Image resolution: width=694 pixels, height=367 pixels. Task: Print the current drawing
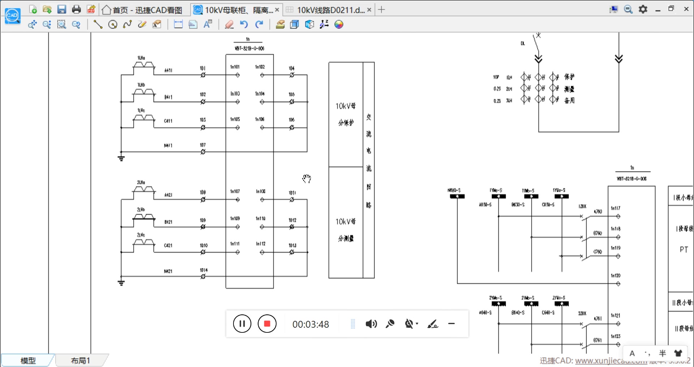[x=76, y=9]
